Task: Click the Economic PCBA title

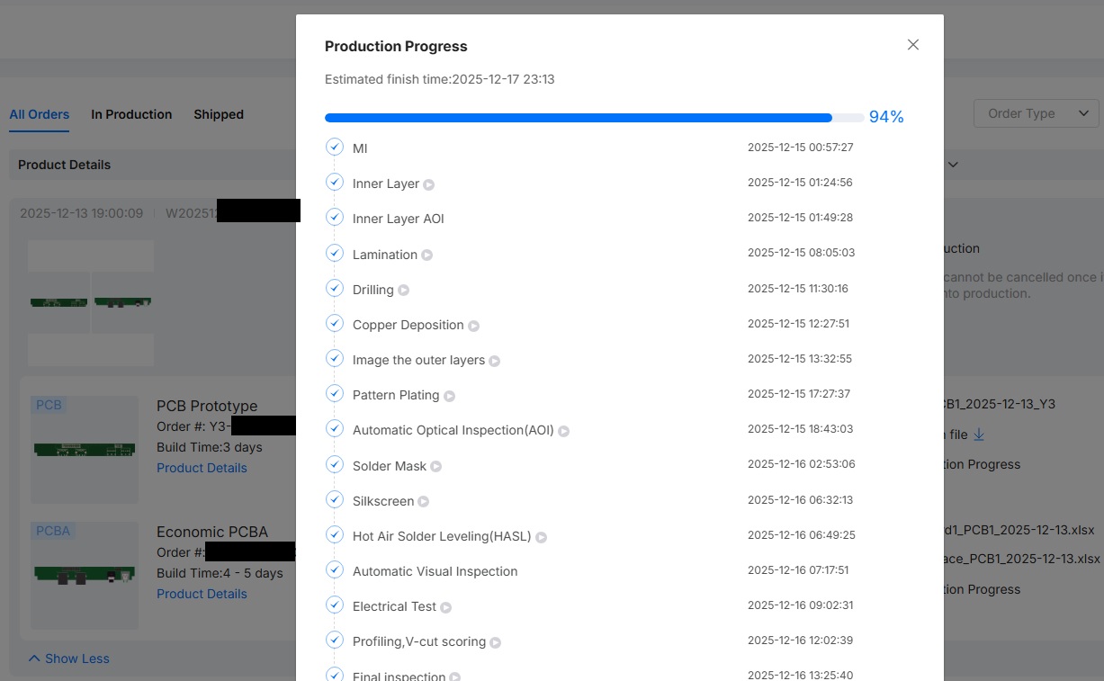Action: 212,532
